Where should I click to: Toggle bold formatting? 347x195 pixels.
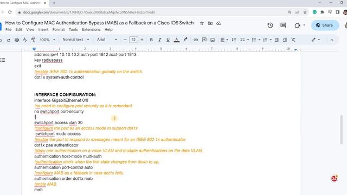(x=151, y=40)
